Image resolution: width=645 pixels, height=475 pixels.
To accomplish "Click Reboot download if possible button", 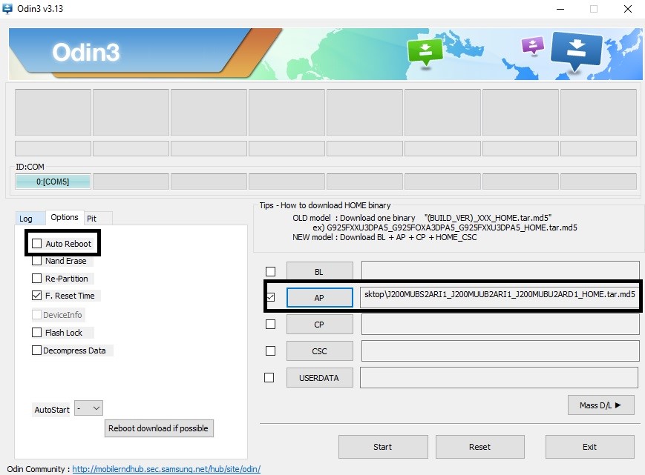I will [159, 428].
